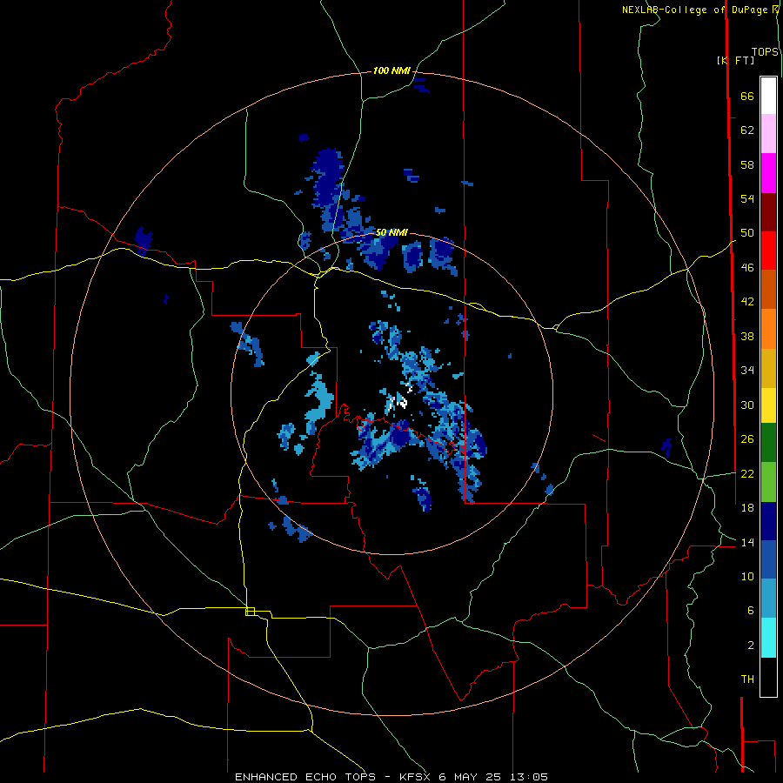Click the light pink legend swatch
Viewport: 783px width, 783px height.
[768, 133]
